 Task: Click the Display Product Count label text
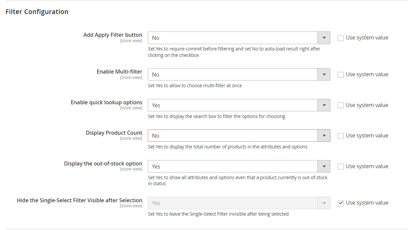(x=114, y=133)
